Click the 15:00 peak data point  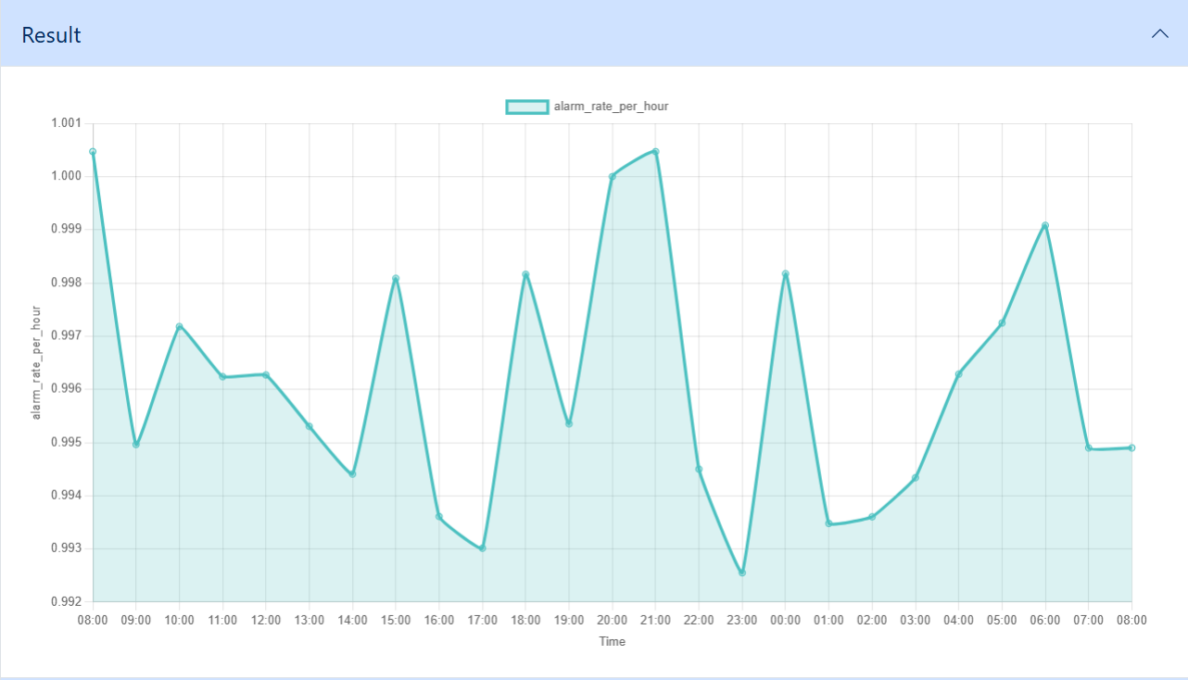tap(396, 278)
